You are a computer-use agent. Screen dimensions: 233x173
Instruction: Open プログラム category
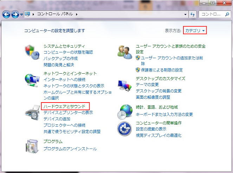53,141
